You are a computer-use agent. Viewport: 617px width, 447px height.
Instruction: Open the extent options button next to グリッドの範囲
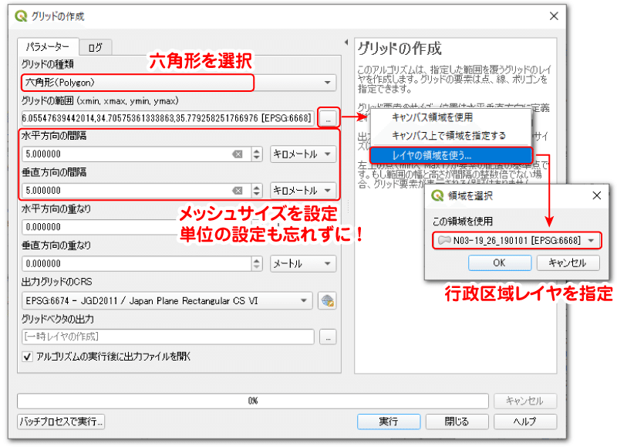328,118
